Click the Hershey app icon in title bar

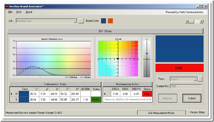[x=7, y=6]
